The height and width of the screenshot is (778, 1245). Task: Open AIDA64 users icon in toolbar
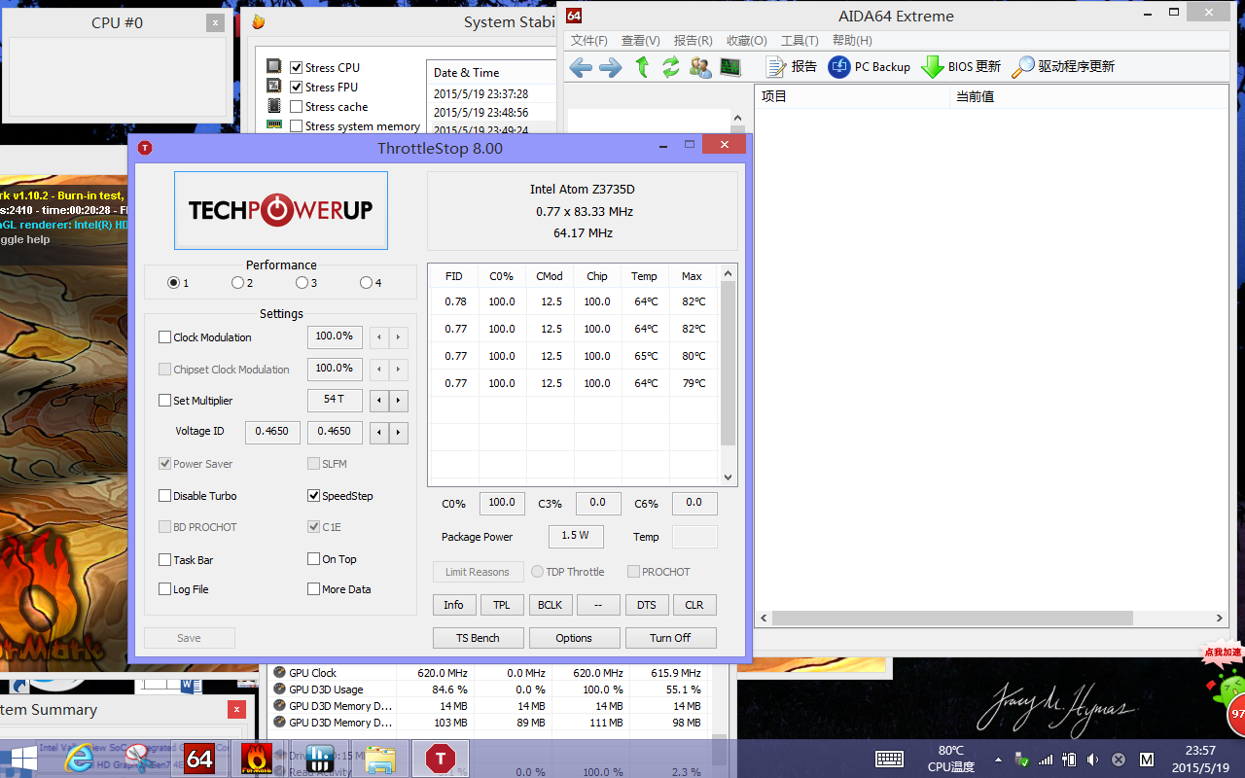click(699, 67)
